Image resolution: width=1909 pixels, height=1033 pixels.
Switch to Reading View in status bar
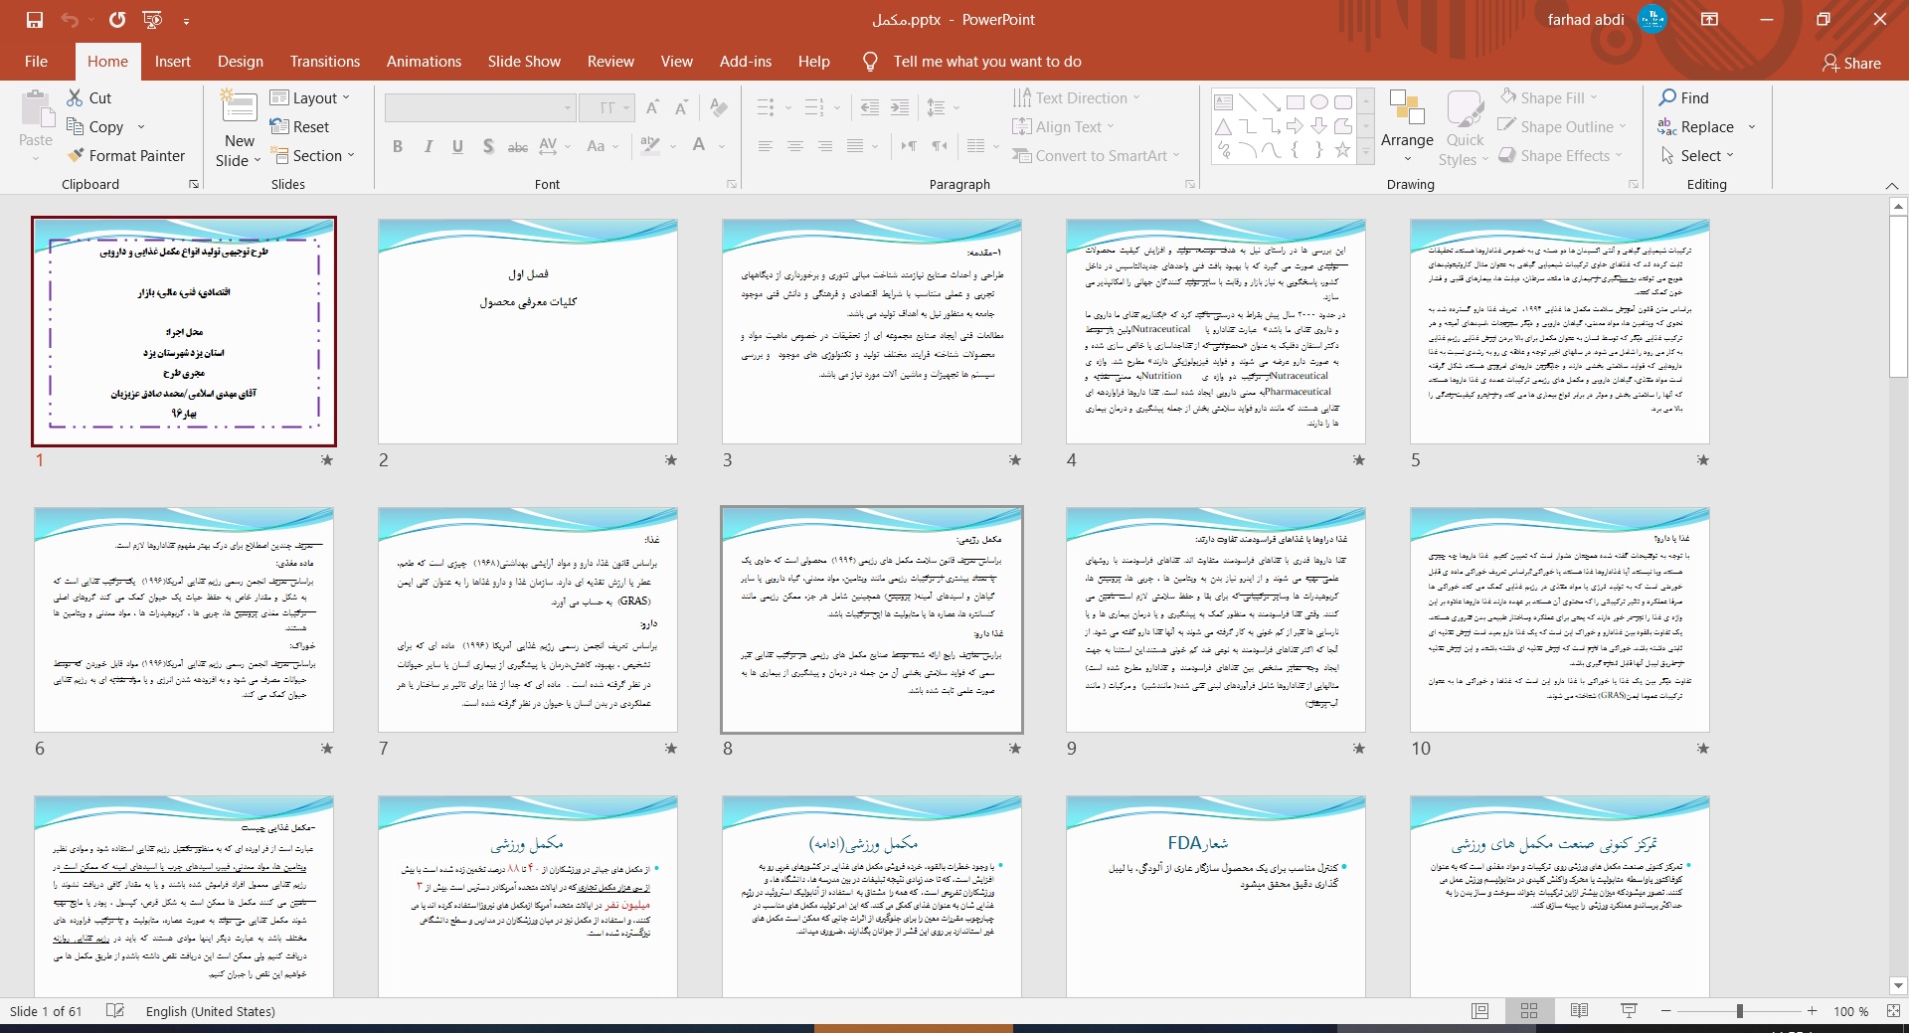pos(1579,1011)
